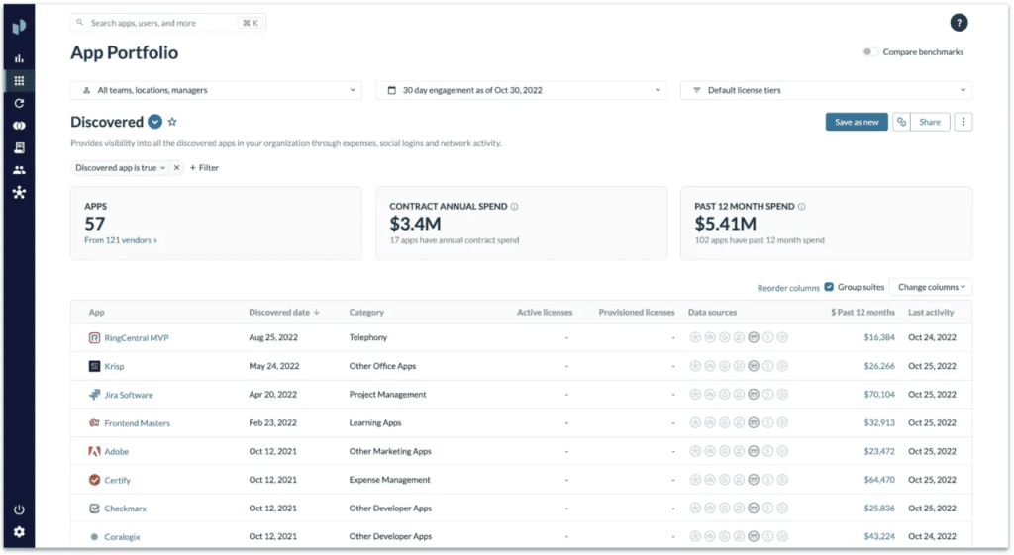This screenshot has height=555, width=1014.
Task: Click the Frontend Masters app icon
Action: click(x=94, y=423)
